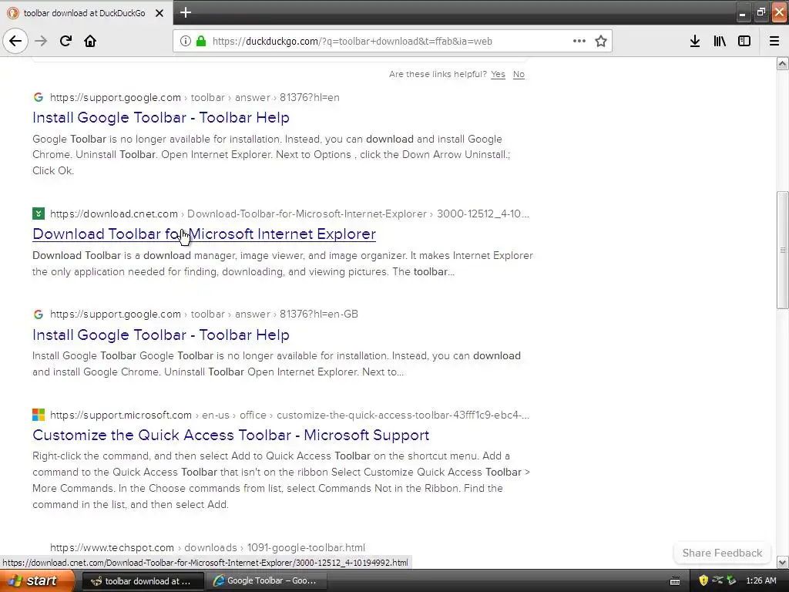
Task: Open the Firefox home page icon
Action: pyautogui.click(x=90, y=41)
